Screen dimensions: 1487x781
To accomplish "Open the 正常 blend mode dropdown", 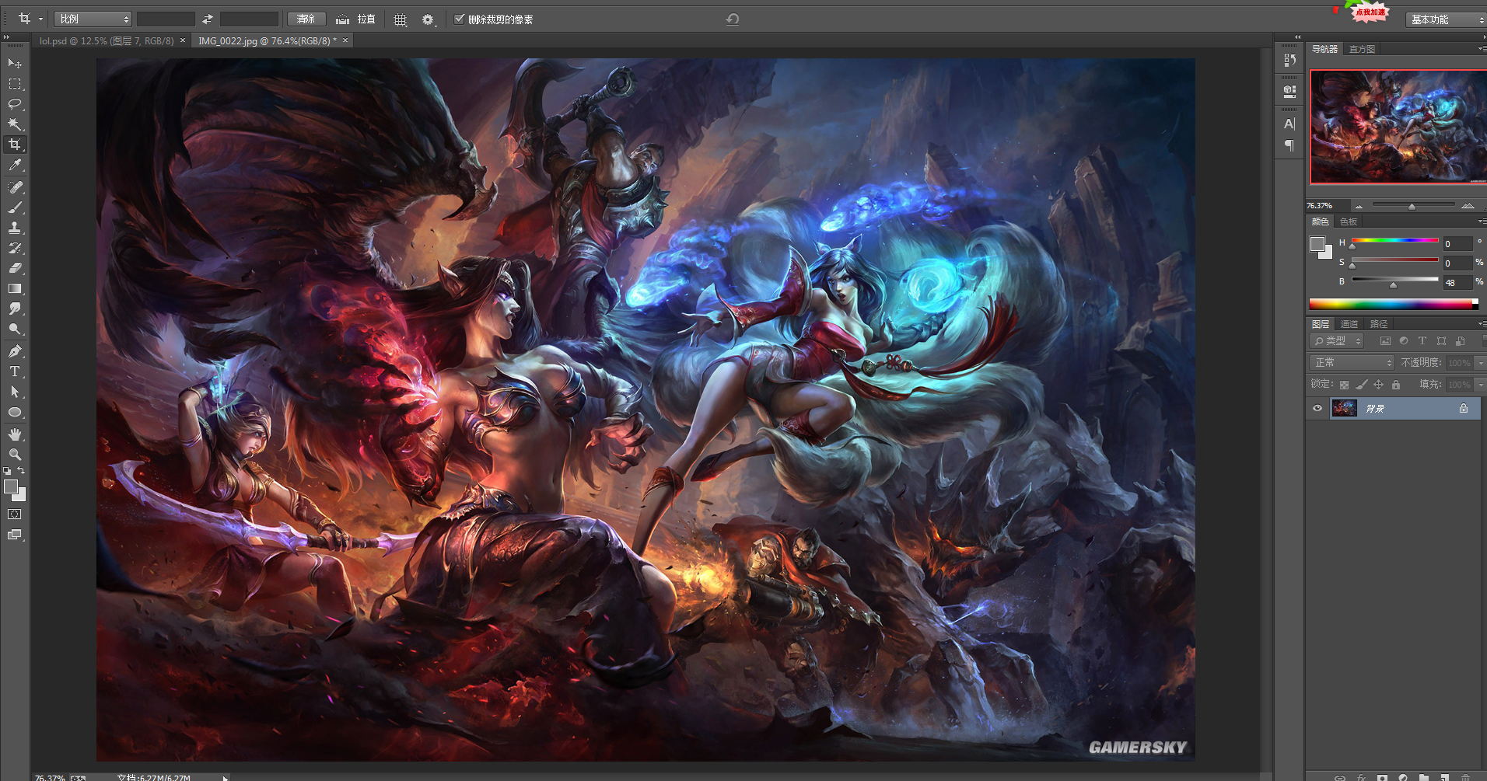I will (1352, 363).
